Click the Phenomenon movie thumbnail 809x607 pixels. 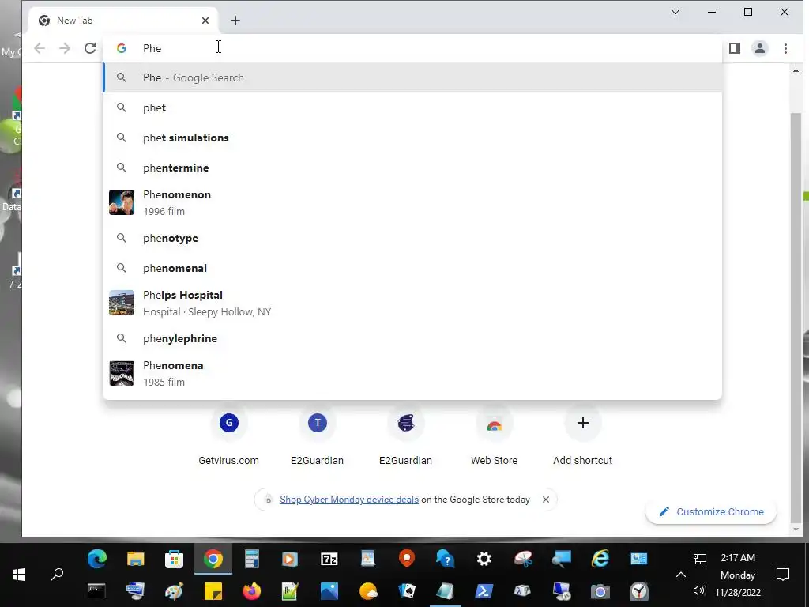[x=122, y=202]
